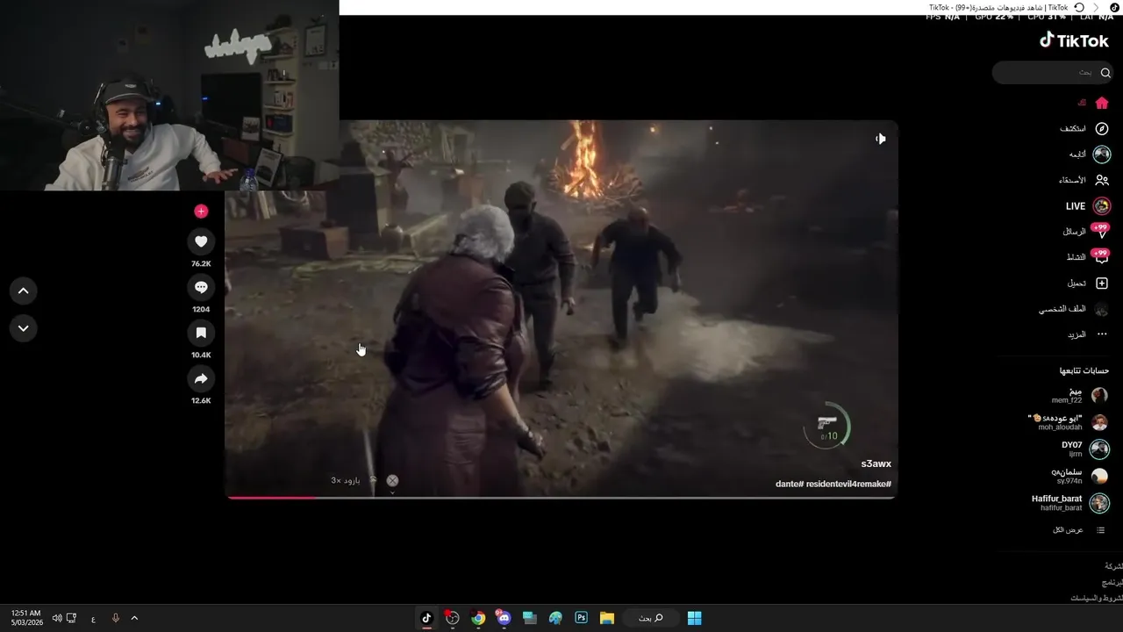Click the #residentevil4remake hashtag
The image size is (1123, 632).
pos(848,485)
